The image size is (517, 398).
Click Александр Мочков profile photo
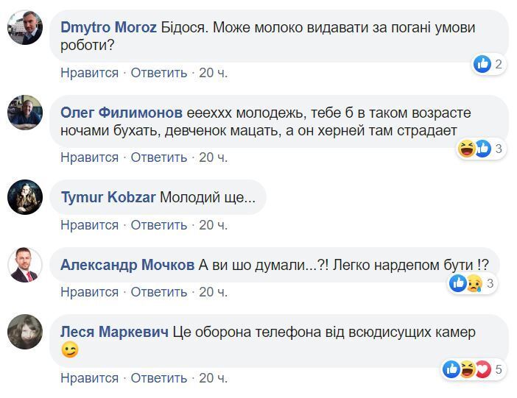click(x=25, y=265)
